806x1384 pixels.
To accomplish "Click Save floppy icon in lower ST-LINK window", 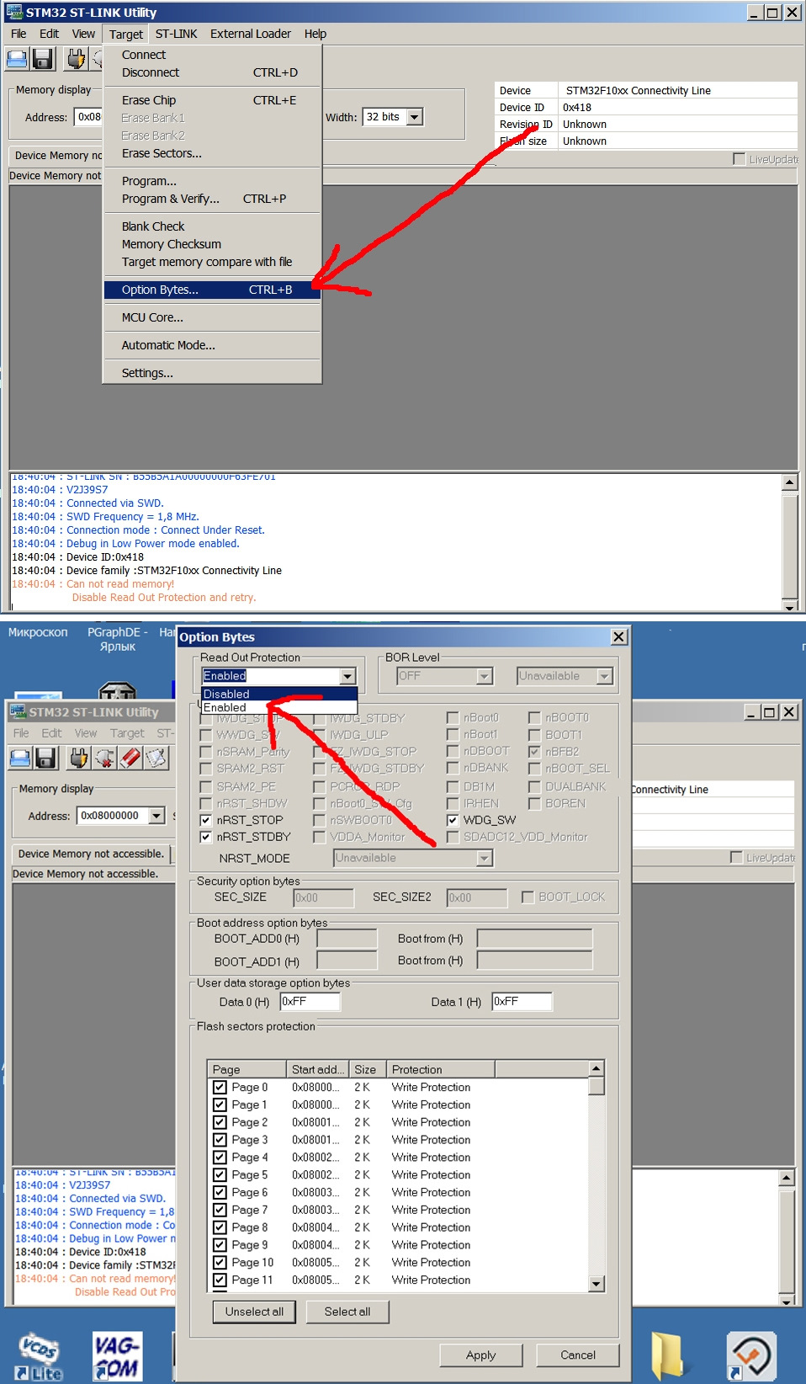I will point(45,758).
